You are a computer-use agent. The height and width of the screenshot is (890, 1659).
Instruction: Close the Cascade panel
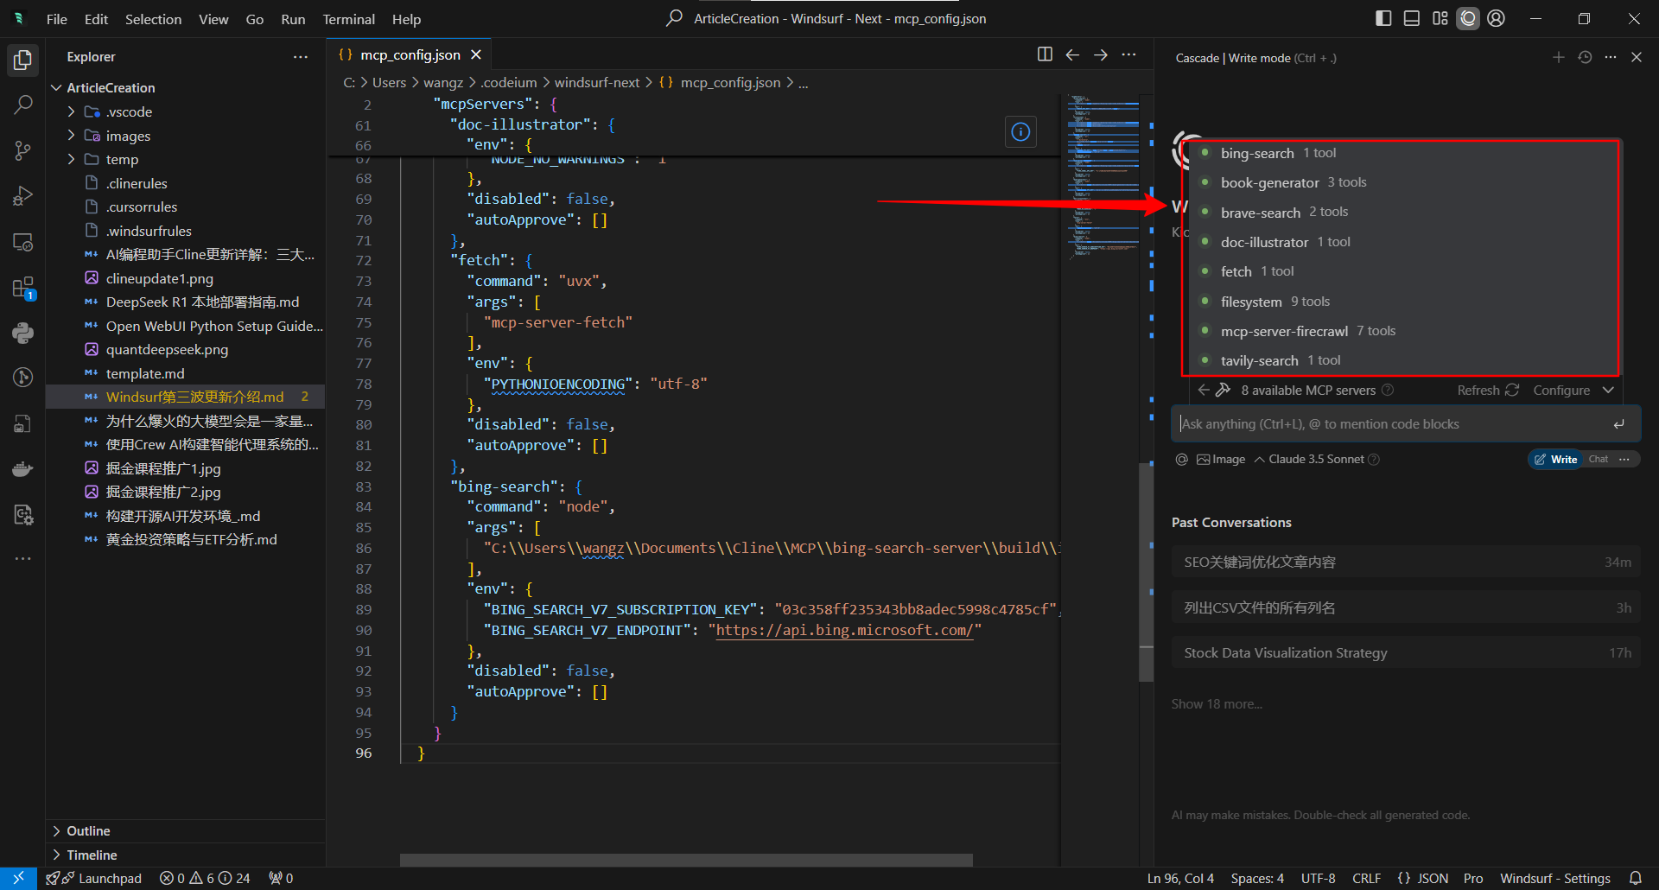(1637, 57)
